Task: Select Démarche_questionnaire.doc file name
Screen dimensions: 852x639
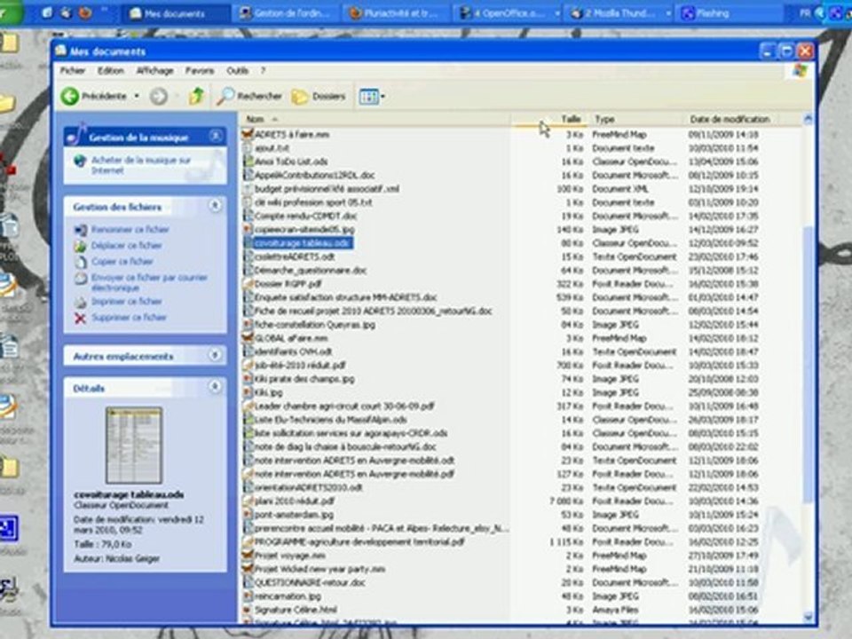Action: 311,270
